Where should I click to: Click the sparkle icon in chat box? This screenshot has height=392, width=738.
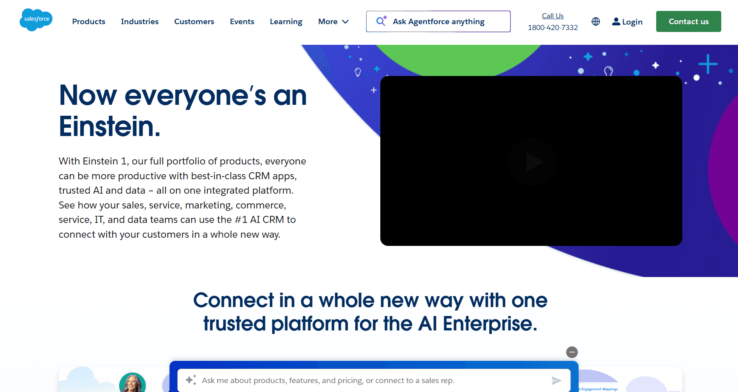[x=191, y=380]
